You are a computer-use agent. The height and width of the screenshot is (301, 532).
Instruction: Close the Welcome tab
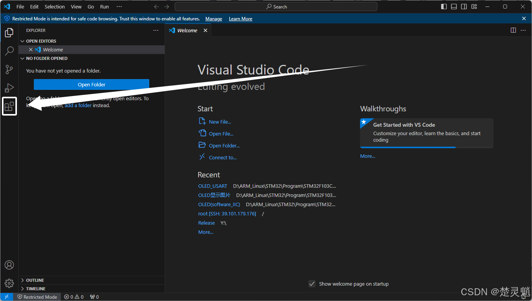click(205, 30)
